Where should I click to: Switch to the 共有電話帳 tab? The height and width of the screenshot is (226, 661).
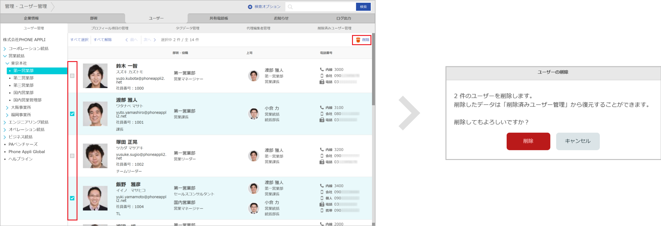(x=219, y=18)
